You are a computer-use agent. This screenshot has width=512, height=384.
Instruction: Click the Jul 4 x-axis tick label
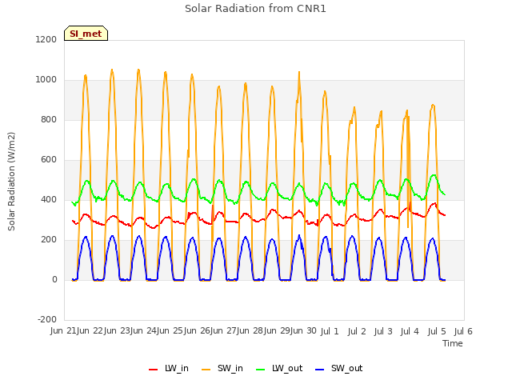click(410, 331)
